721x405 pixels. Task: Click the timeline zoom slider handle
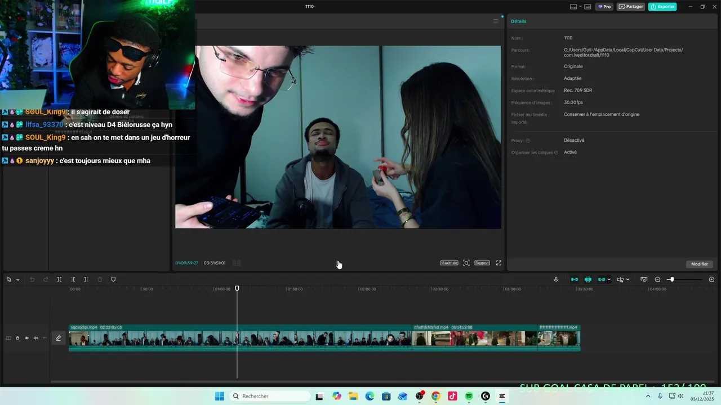coord(671,280)
